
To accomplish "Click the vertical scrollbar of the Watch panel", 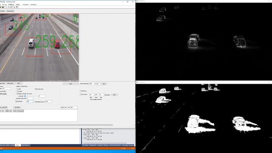I will [80, 136].
